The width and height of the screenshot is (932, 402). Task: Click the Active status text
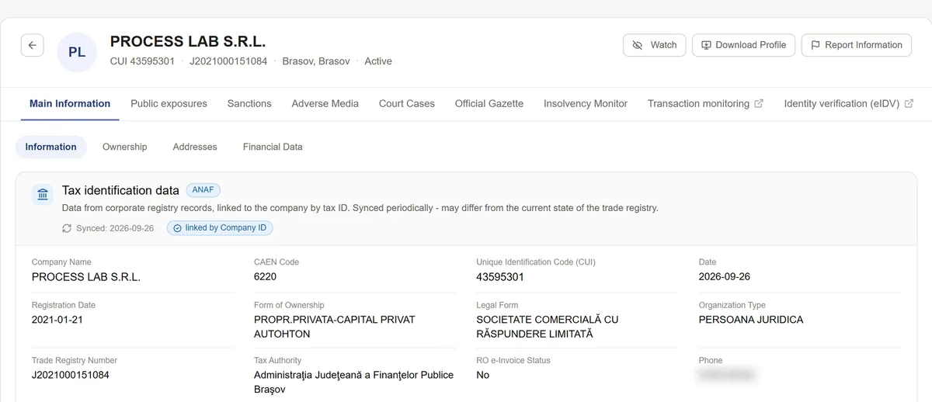[x=378, y=61]
